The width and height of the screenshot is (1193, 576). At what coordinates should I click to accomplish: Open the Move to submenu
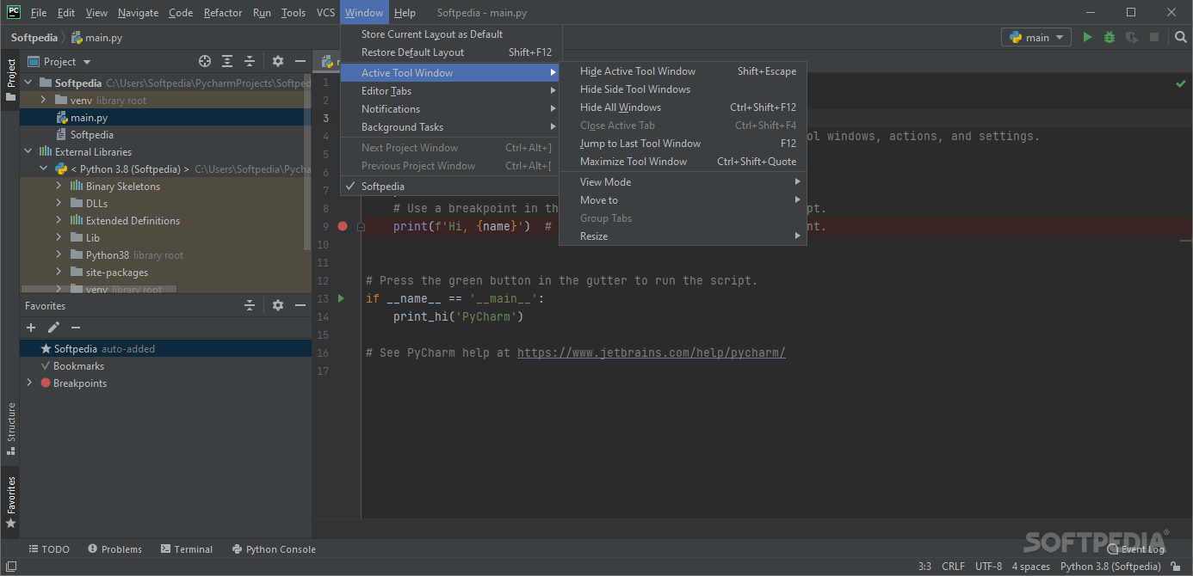(x=683, y=200)
